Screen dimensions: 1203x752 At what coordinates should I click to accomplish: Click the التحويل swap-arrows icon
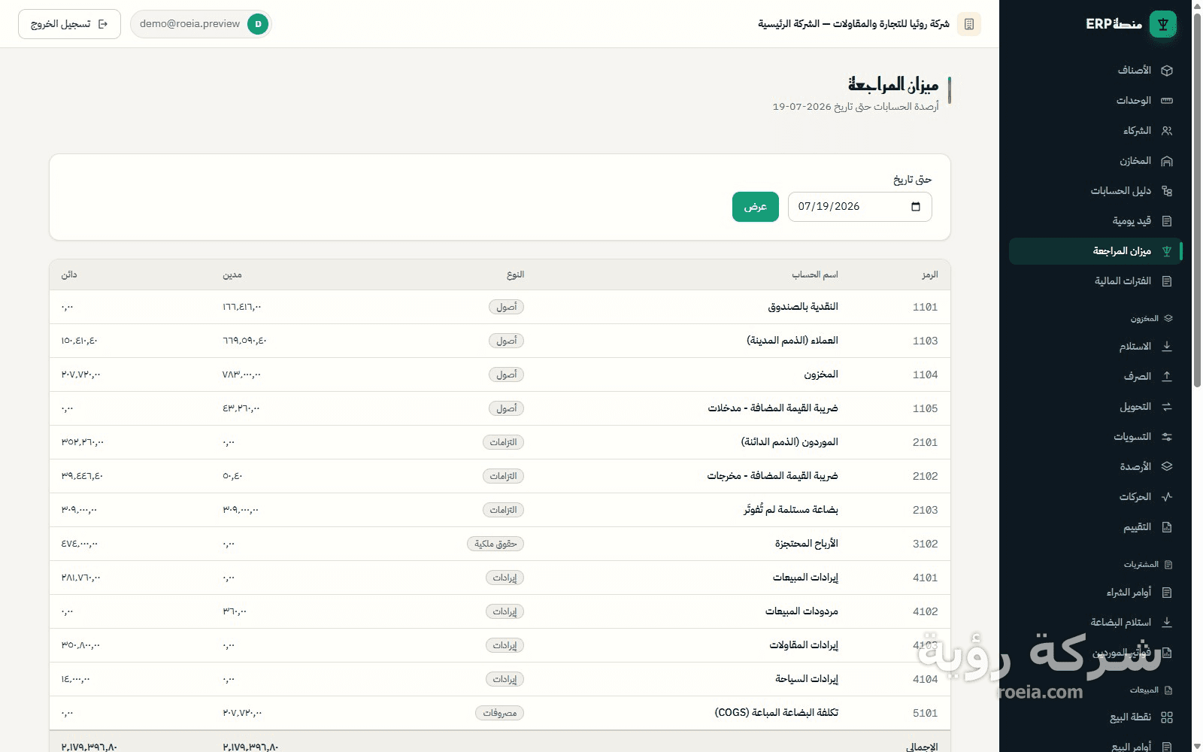click(x=1167, y=407)
